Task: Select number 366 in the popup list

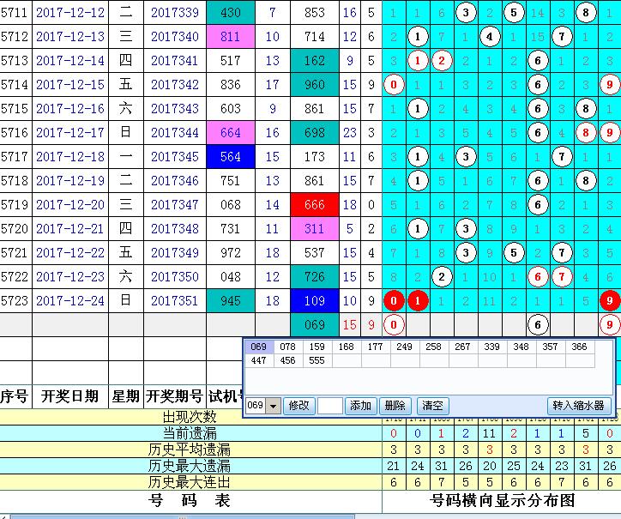Action: click(x=579, y=347)
